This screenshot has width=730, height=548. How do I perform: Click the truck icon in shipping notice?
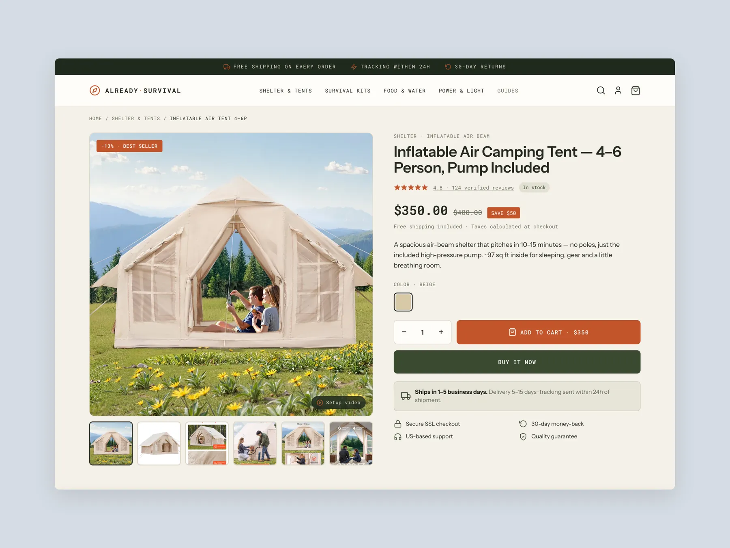406,396
